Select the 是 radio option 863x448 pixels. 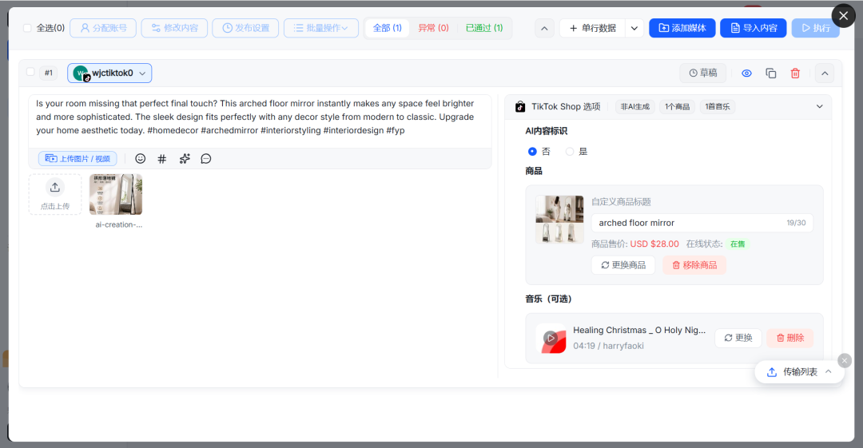[x=570, y=152]
